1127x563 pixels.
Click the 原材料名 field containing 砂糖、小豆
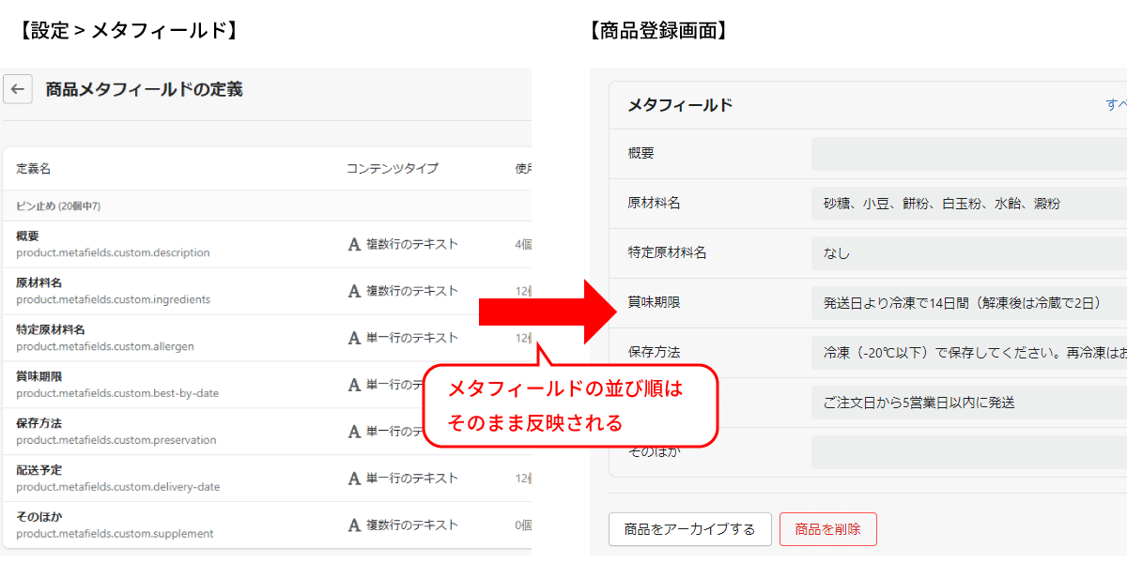pyautogui.click(x=969, y=203)
